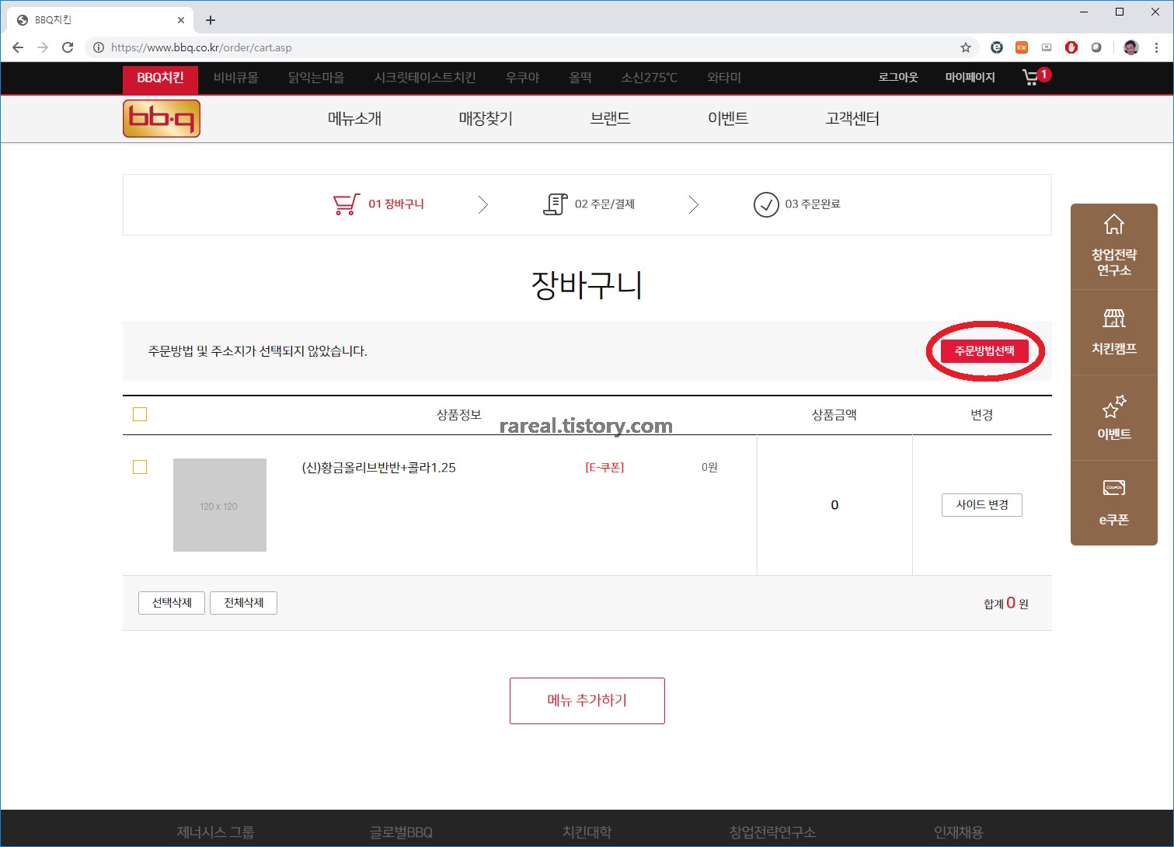Open the site information icon in address bar
The width and height of the screenshot is (1174, 847).
[99, 47]
